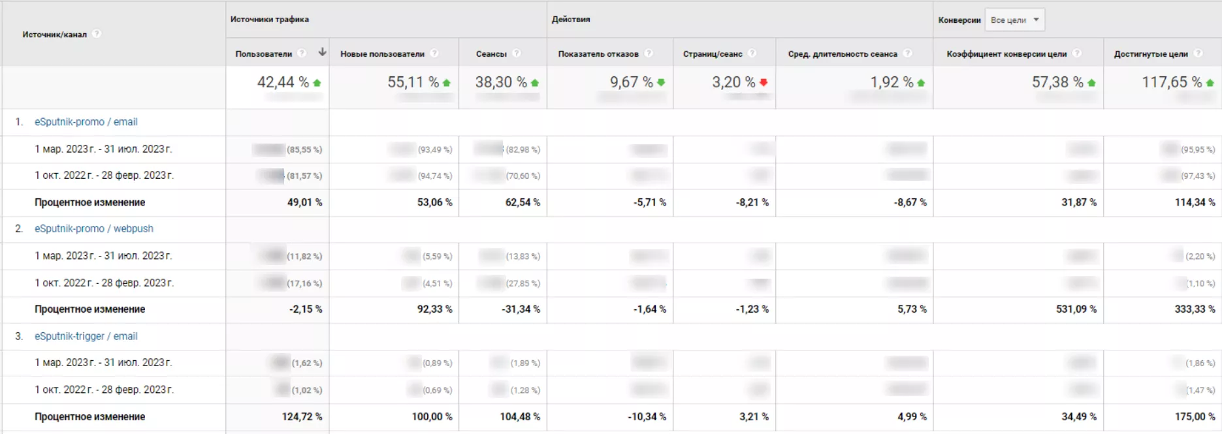The image size is (1222, 434).
Task: Click Коэффициент конверсии цели column header
Action: 1006,54
